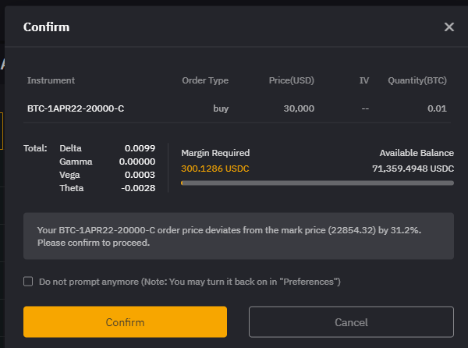Select the BTC-1APR22-20000-C instrument name

[x=76, y=108]
